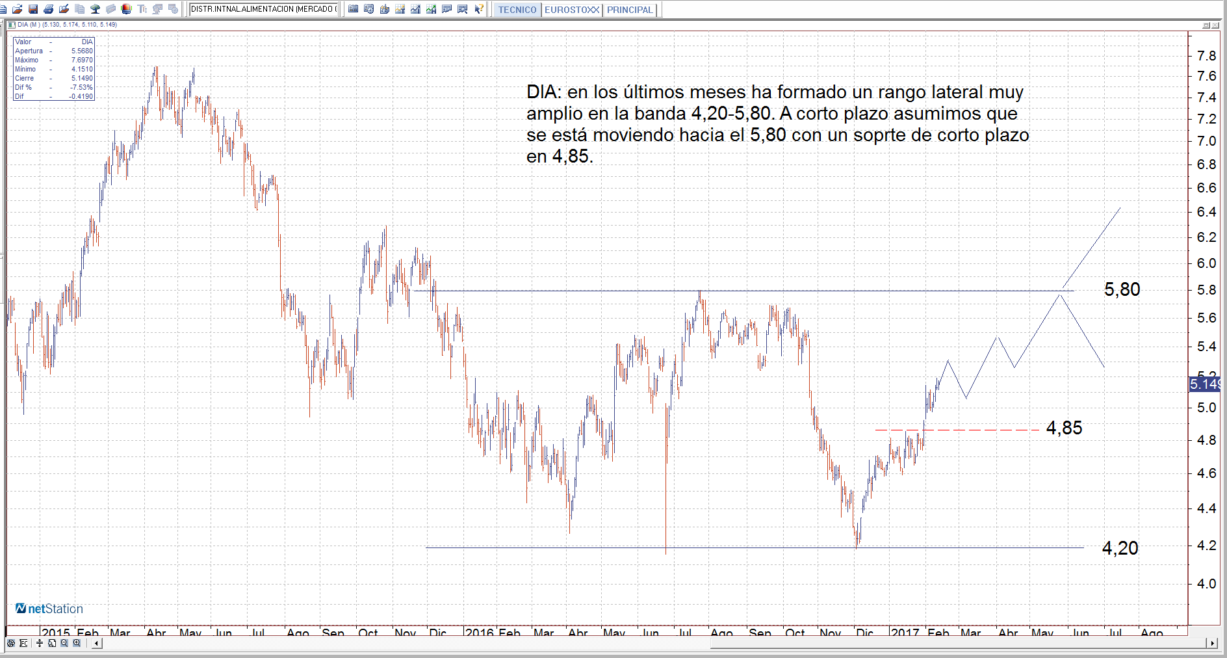
Task: Click the scroll right arrow of chart scrollbar
Action: pyautogui.click(x=1212, y=644)
